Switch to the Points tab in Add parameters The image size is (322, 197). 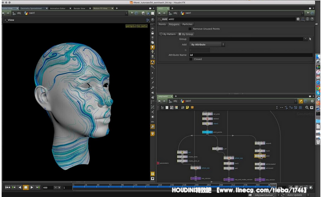(162, 24)
